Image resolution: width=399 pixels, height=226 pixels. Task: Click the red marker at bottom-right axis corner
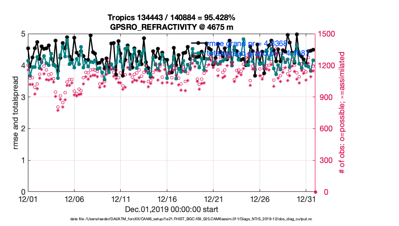pyautogui.click(x=315, y=192)
